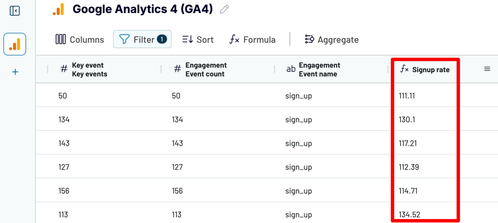Select the GA4 source icon in sidebar

point(15,44)
